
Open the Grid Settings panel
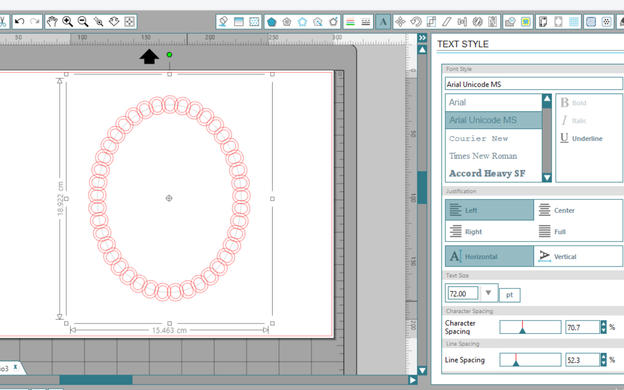[573, 21]
